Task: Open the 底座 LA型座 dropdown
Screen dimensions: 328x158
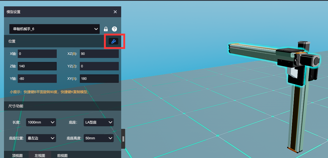Action: pos(99,122)
